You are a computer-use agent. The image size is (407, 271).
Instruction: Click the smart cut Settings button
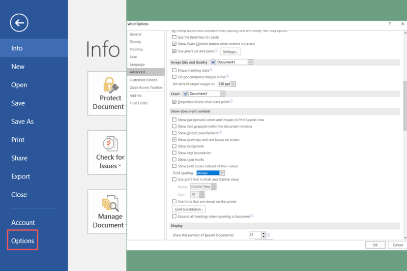[230, 51]
